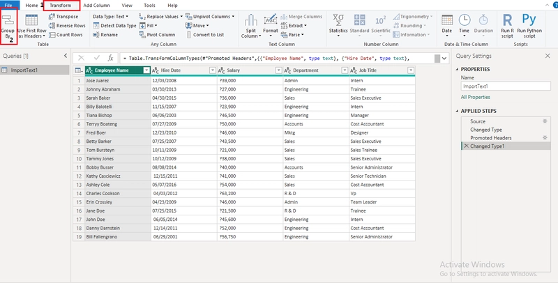Switch to the Home tab

click(31, 6)
